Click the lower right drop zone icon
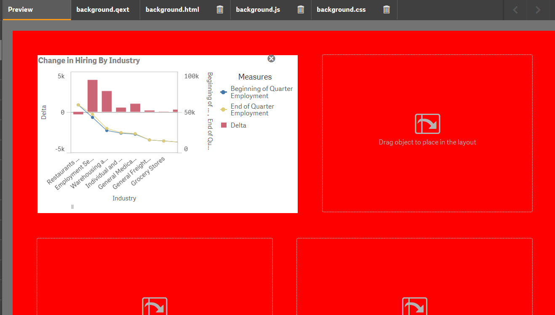The height and width of the screenshot is (315, 555). coord(415,306)
